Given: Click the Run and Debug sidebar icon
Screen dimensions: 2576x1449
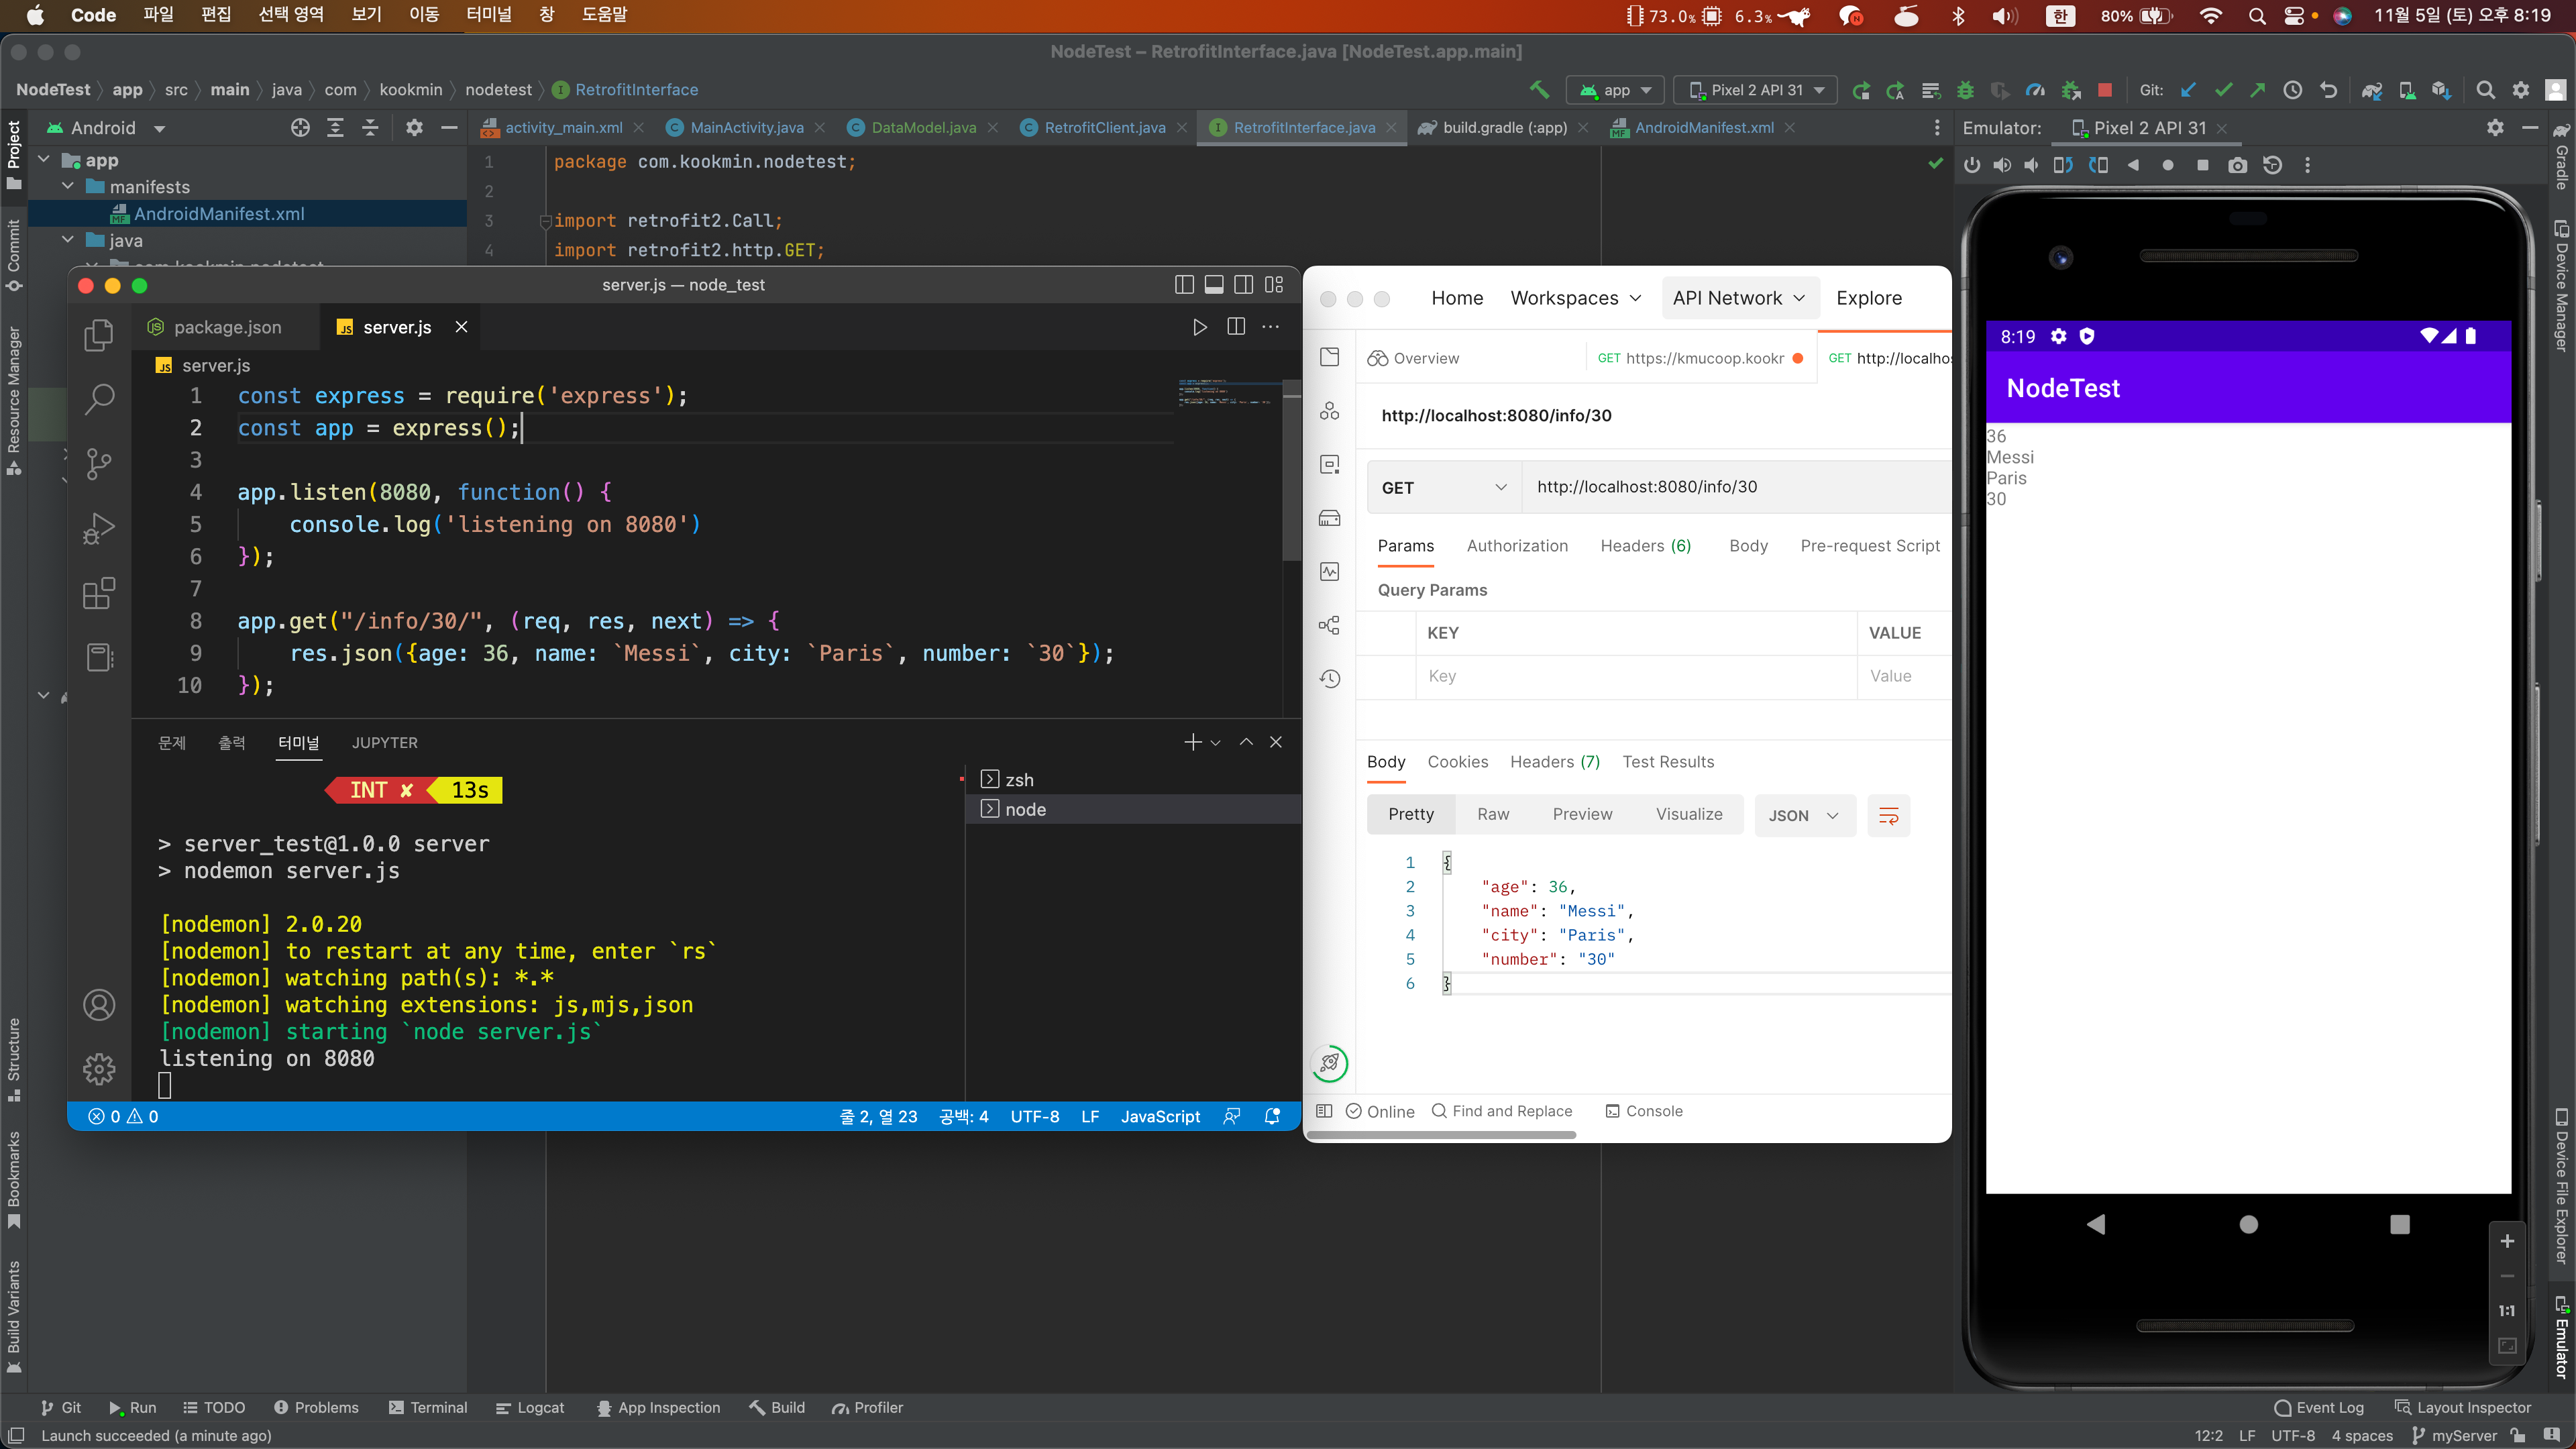Looking at the screenshot, I should (x=99, y=528).
